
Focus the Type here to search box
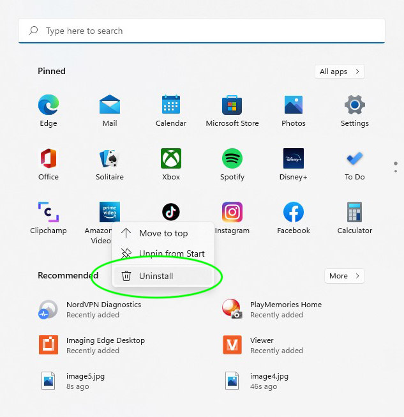tap(202, 31)
